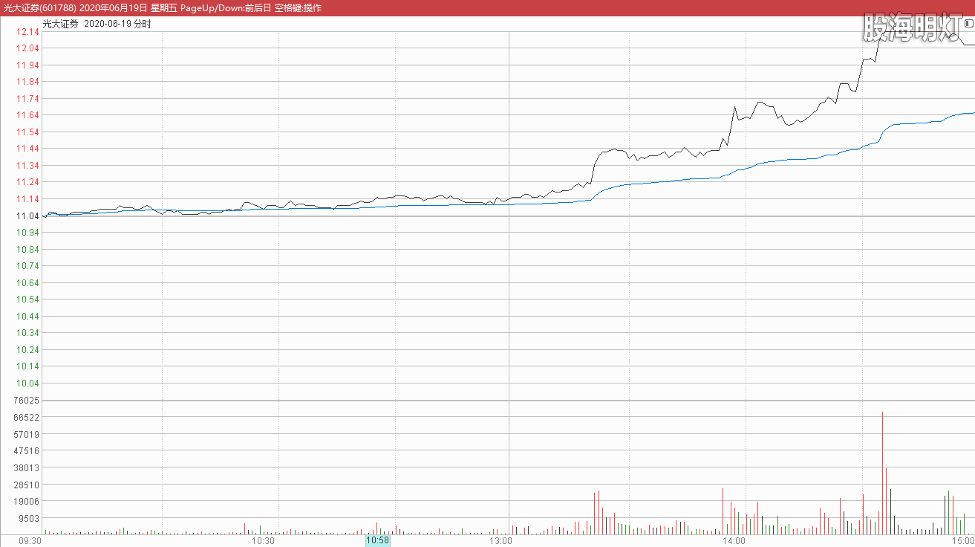
Task: Click the 19006 volume axis label
Action: point(27,502)
